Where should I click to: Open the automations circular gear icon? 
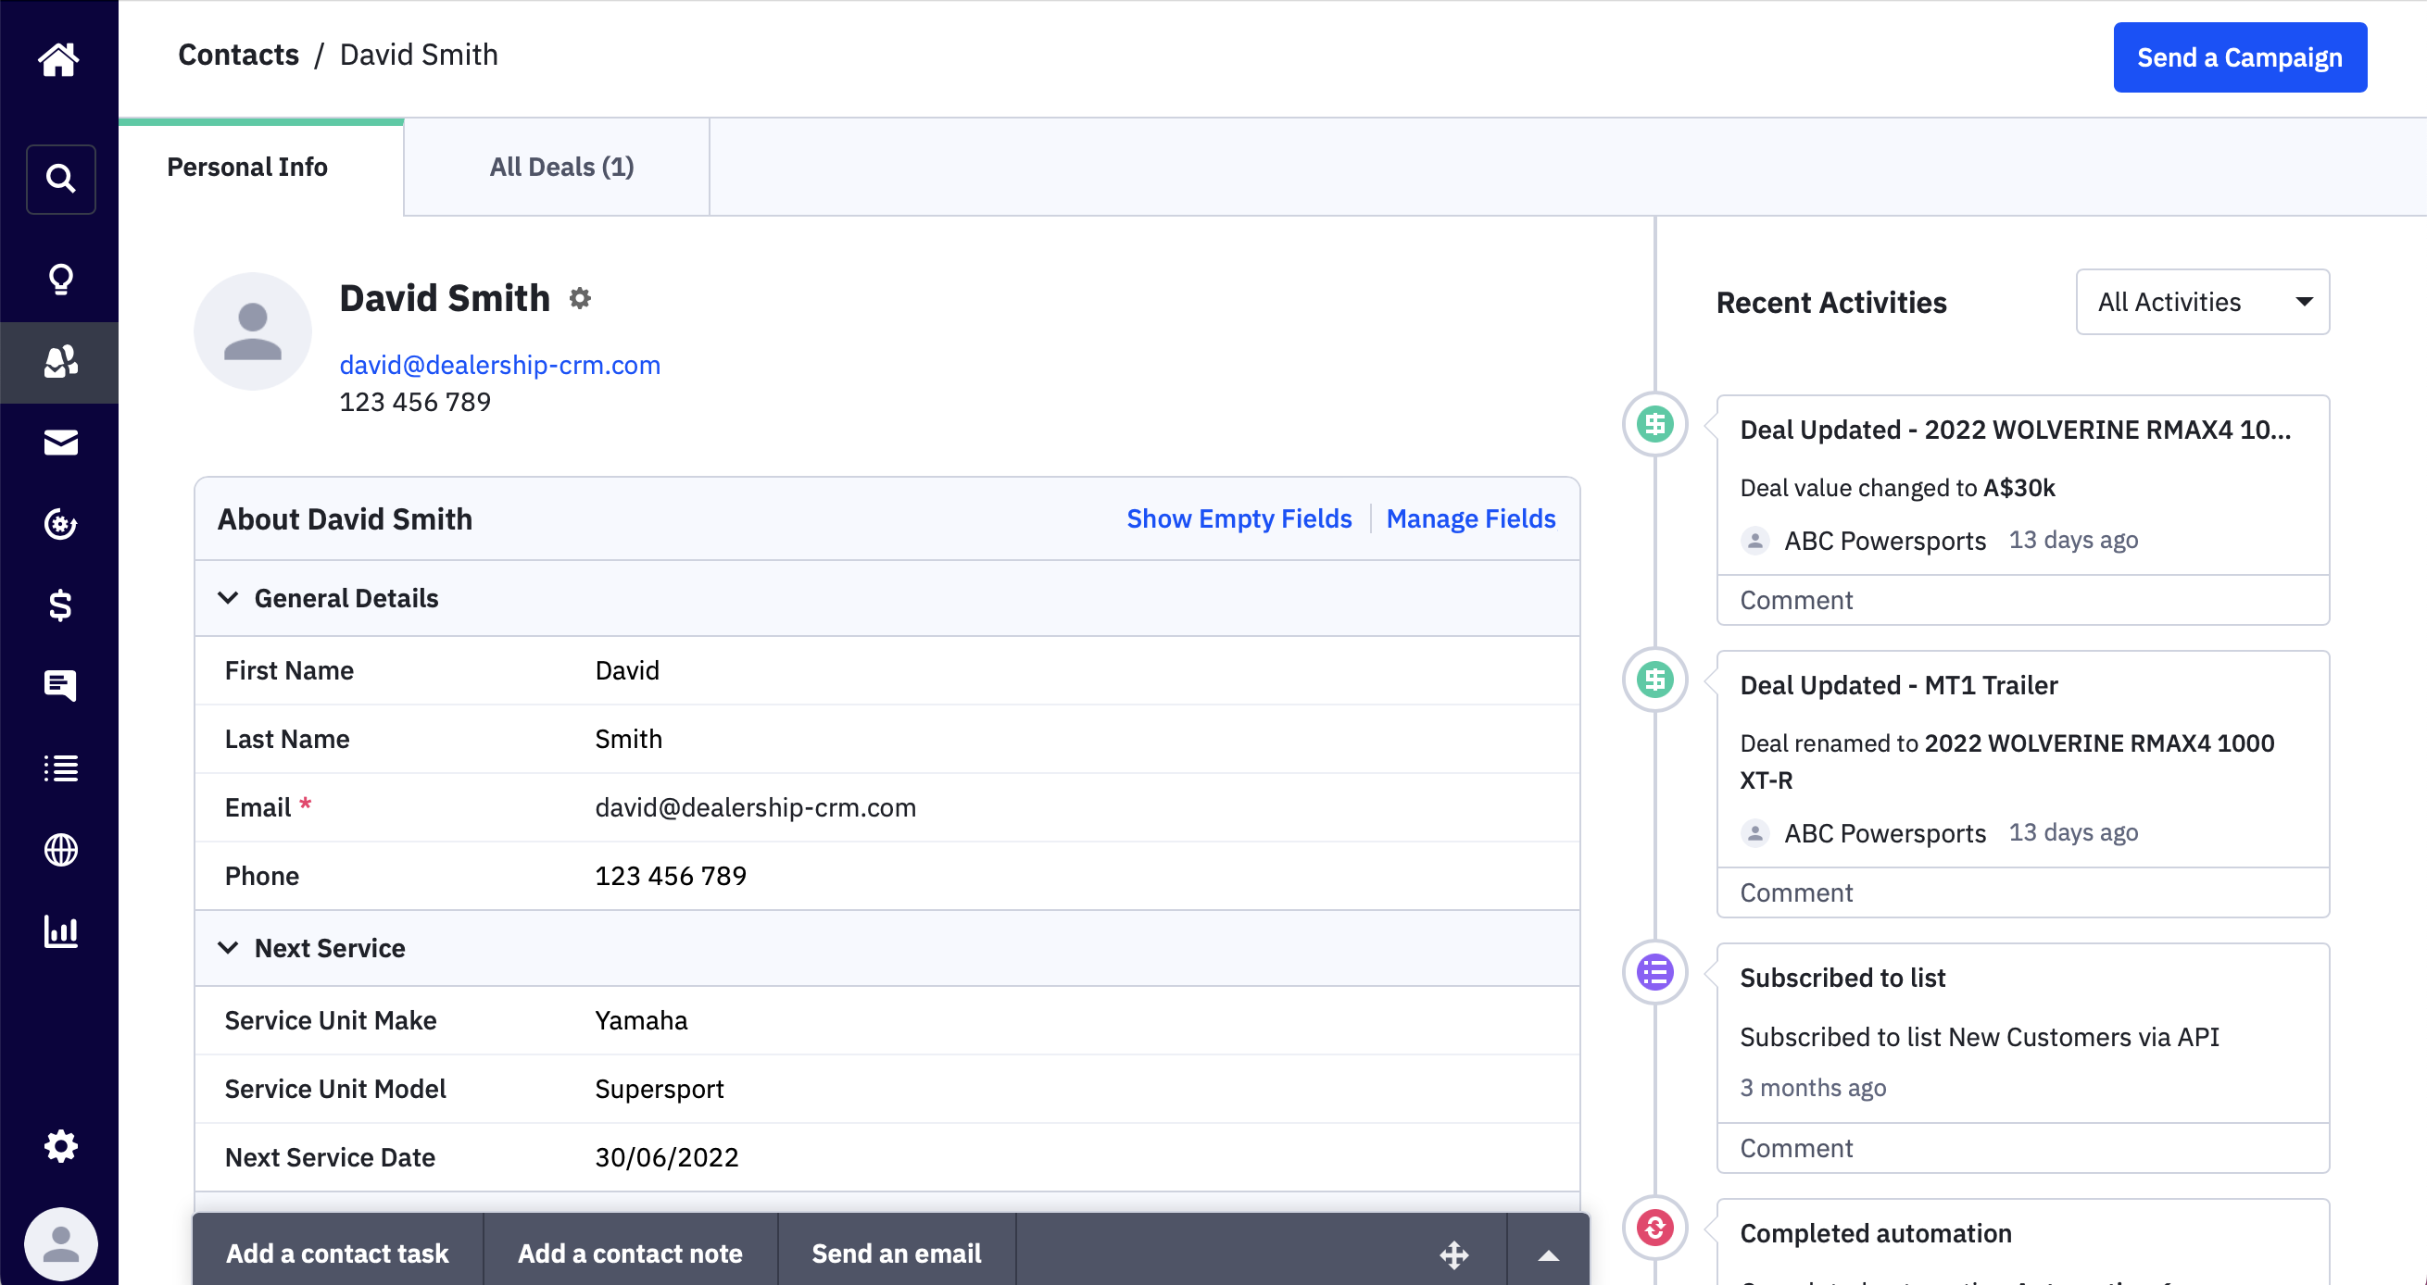[x=60, y=524]
